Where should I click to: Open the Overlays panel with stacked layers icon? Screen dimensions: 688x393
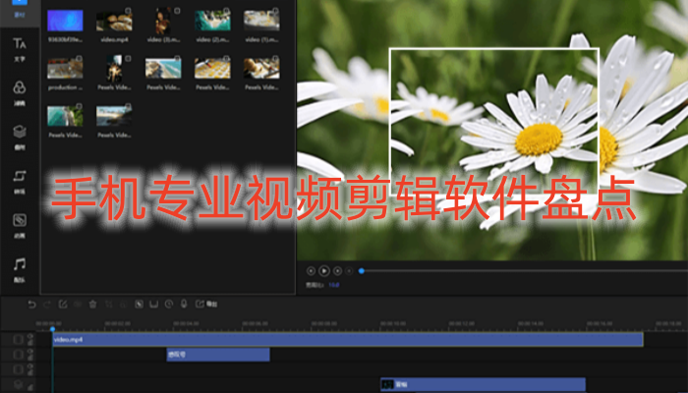19,135
